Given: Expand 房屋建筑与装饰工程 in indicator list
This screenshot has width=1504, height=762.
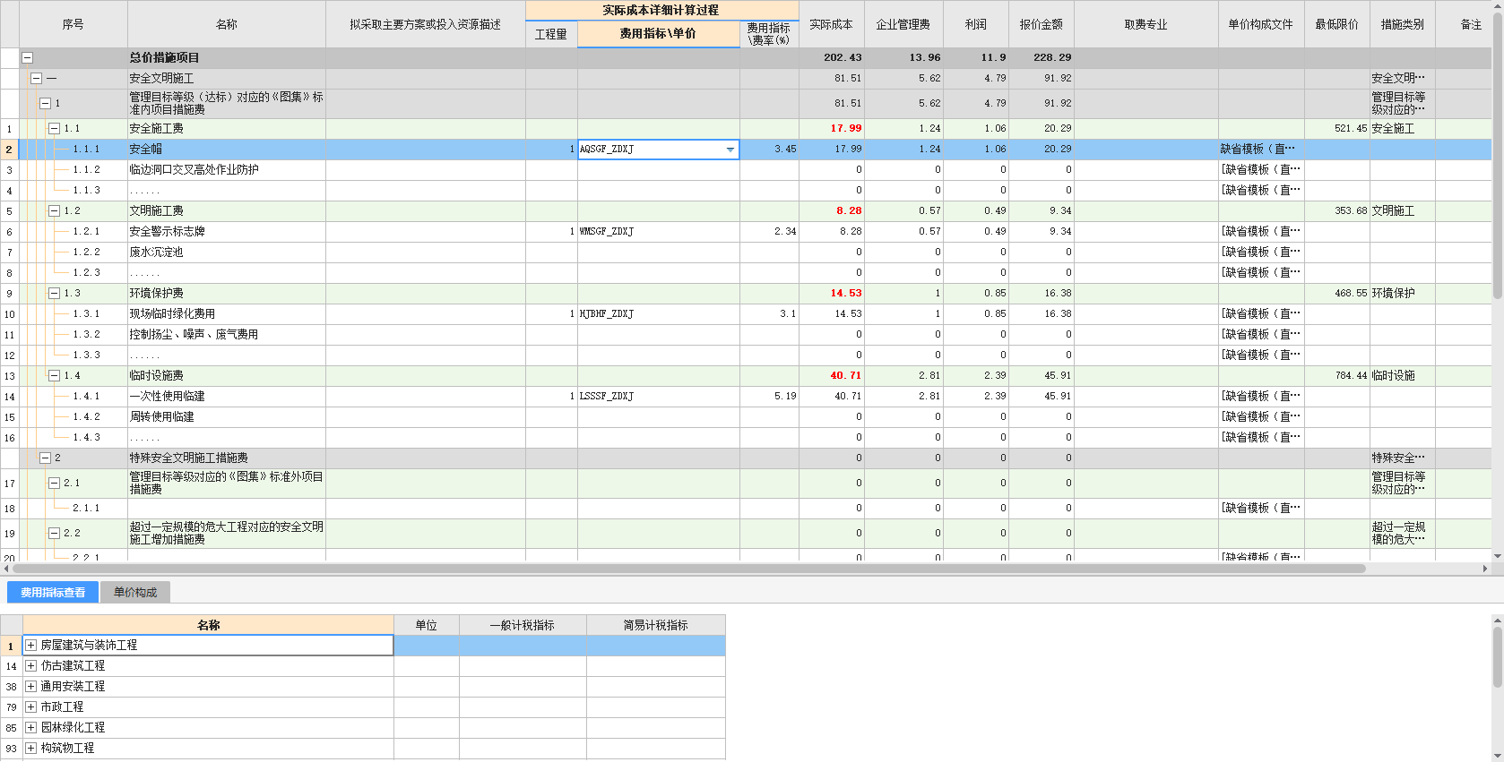Looking at the screenshot, I should pyautogui.click(x=30, y=645).
